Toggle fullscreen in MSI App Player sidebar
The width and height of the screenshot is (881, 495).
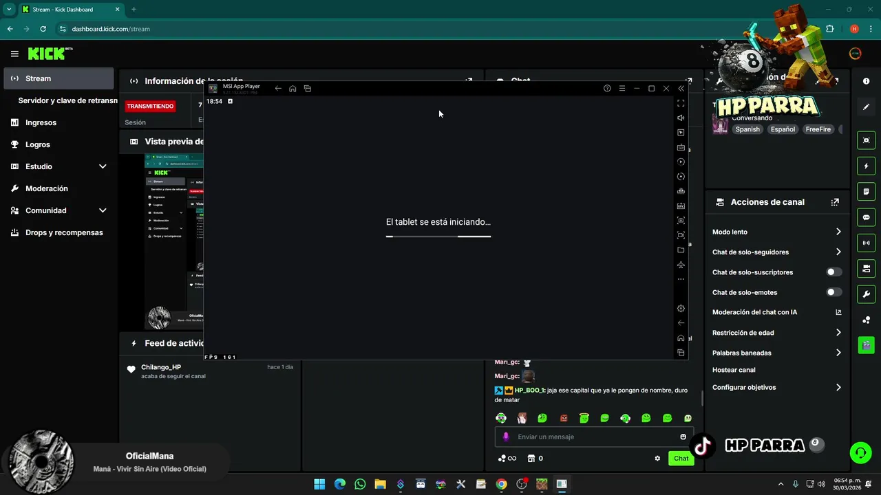(x=681, y=103)
